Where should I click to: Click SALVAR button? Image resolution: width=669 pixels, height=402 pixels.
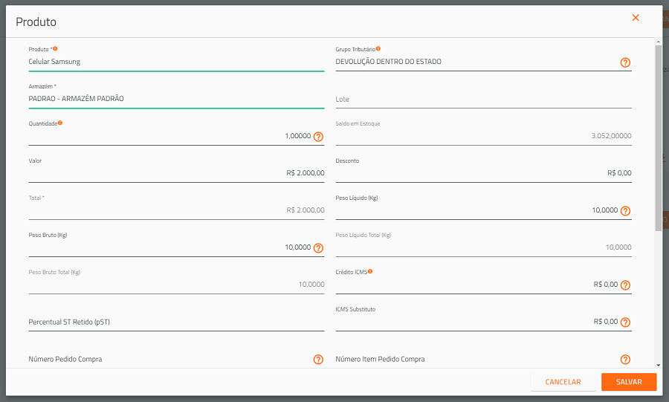coord(629,382)
